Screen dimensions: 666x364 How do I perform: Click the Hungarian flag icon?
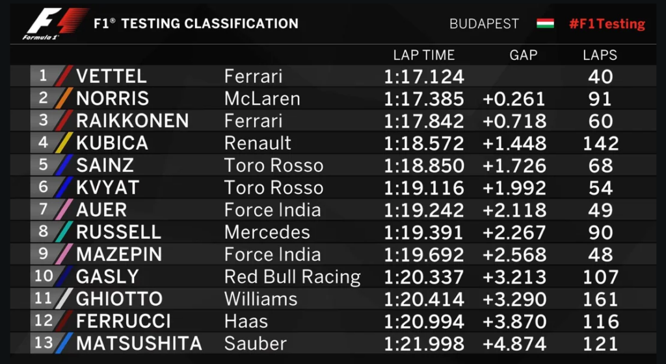pyautogui.click(x=545, y=23)
